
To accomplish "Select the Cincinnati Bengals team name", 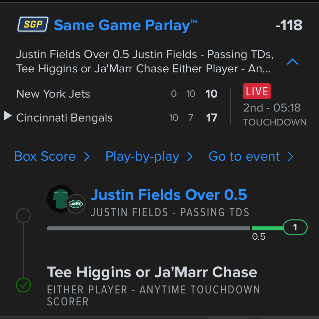I will [x=64, y=118].
